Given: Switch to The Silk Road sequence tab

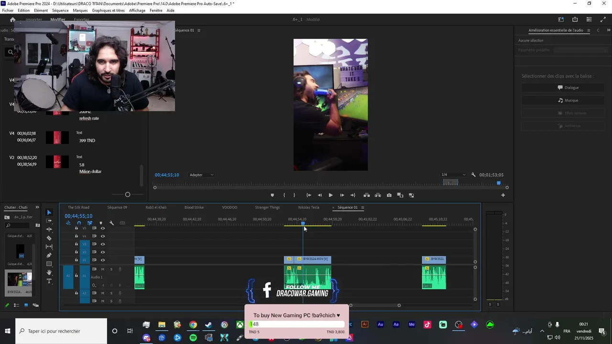Looking at the screenshot, I should (78, 207).
